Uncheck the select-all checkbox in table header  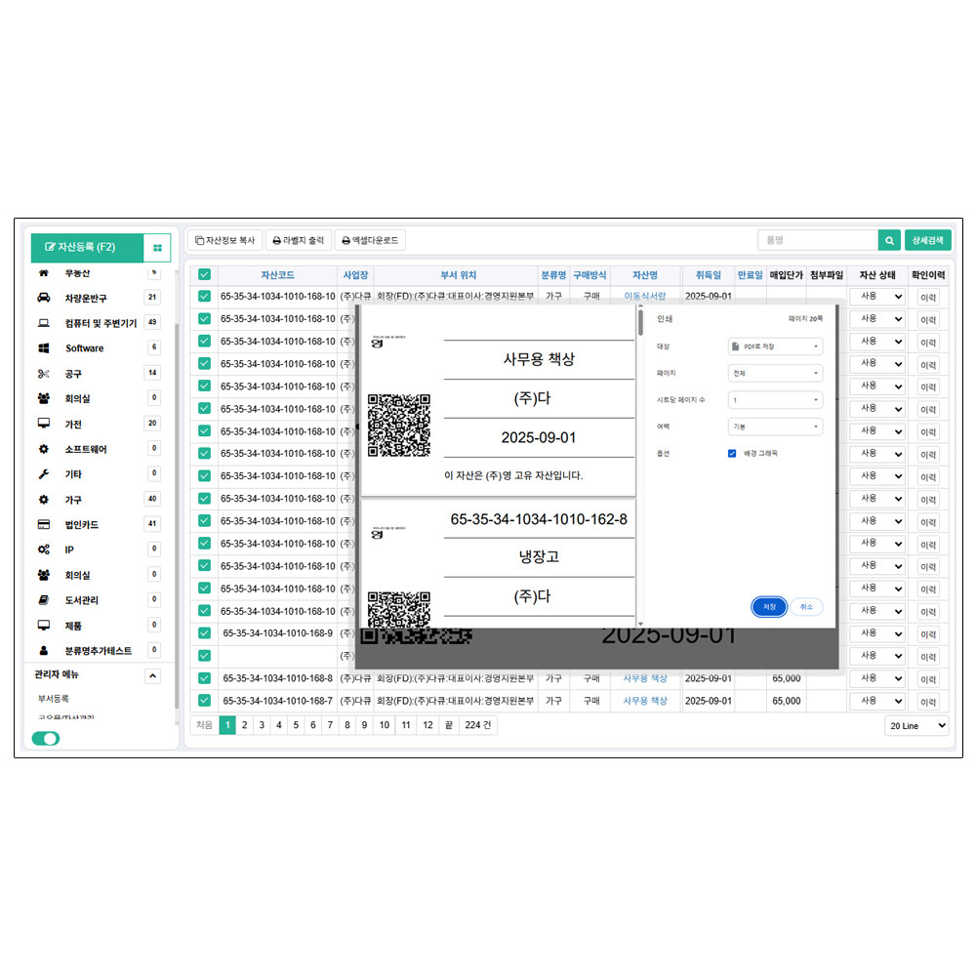click(204, 275)
